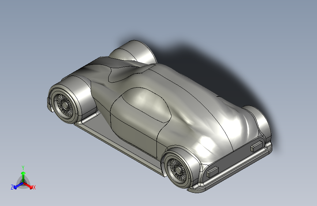
Task: Select the green Y axis arrow
Action: (x=23, y=177)
